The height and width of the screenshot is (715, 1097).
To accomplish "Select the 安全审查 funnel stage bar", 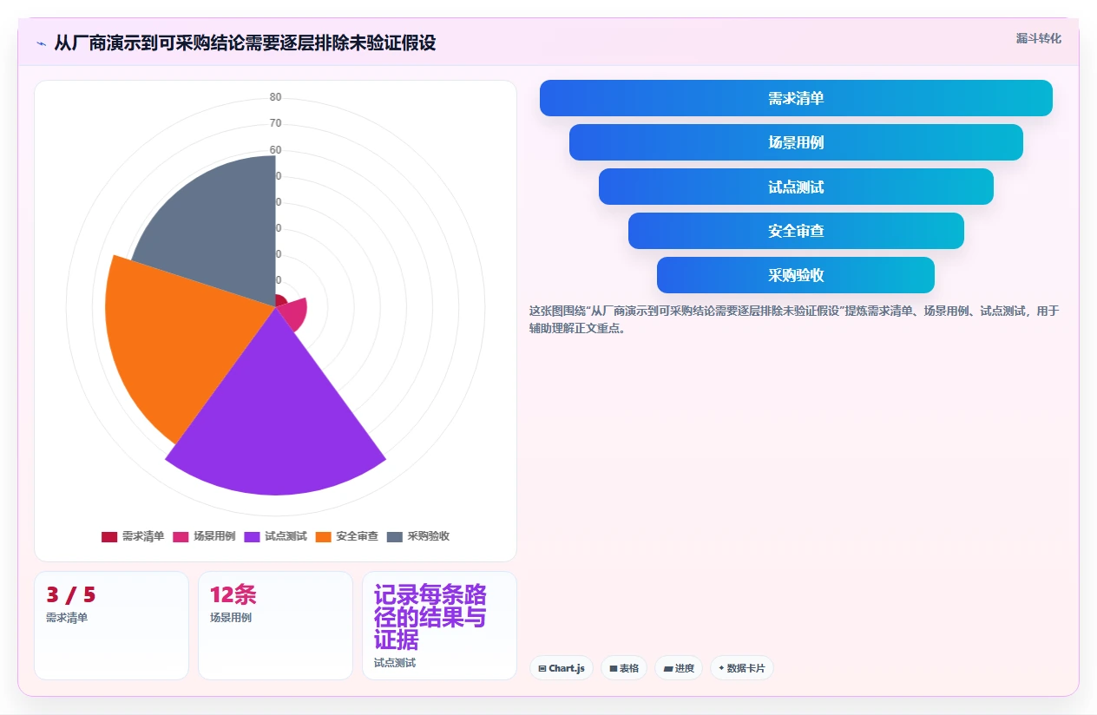I will 796,231.
